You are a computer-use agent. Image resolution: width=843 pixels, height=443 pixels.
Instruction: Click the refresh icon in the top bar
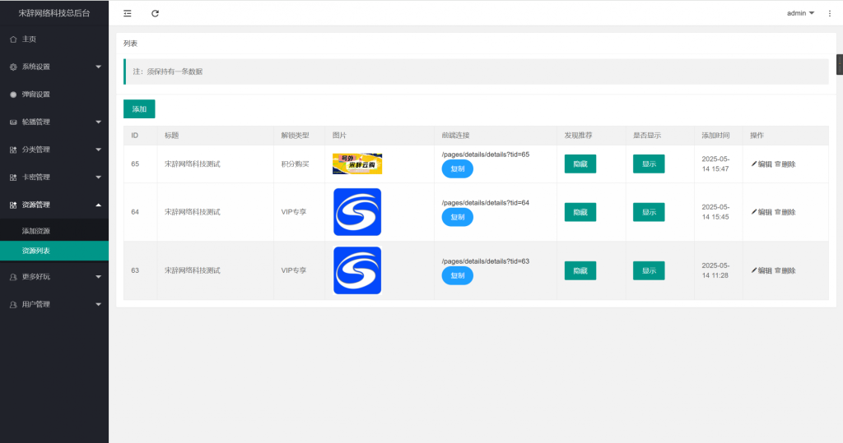point(156,13)
